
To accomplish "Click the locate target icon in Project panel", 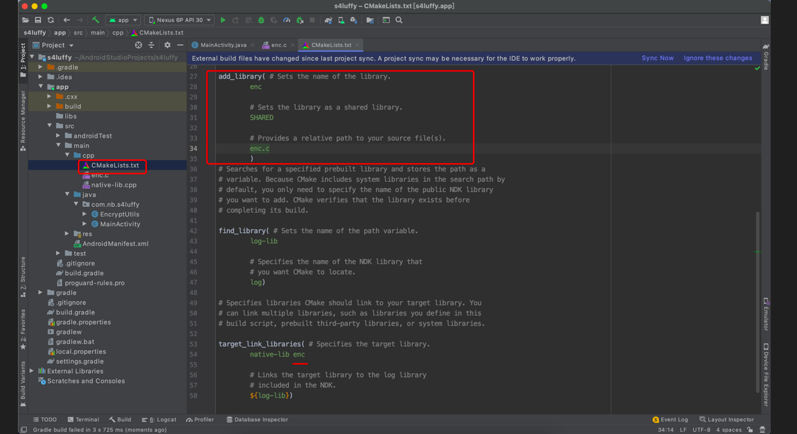I will 138,45.
